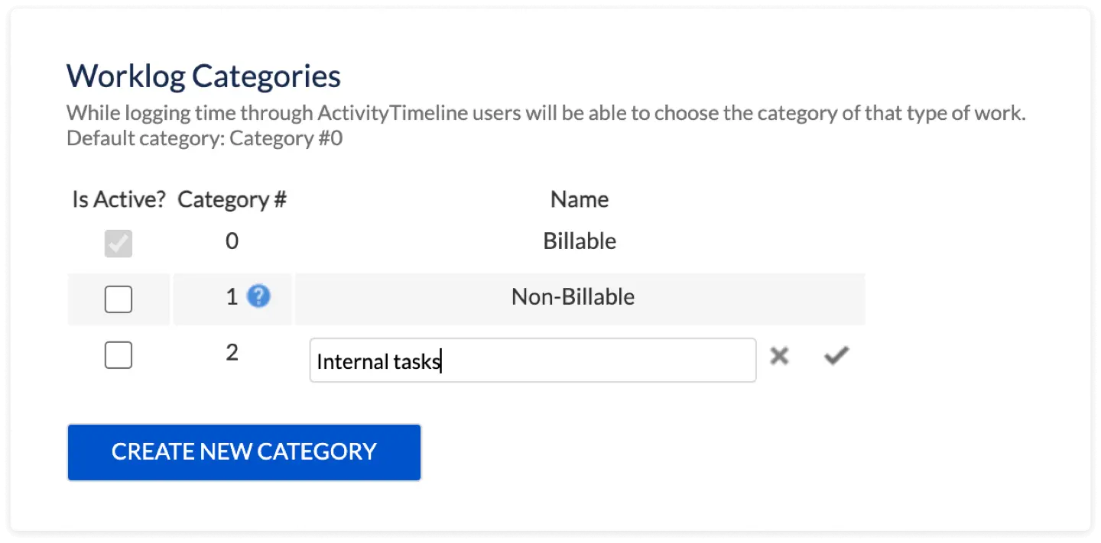The width and height of the screenshot is (1101, 543).
Task: Toggle Non-Billable category activation
Action: pyautogui.click(x=119, y=299)
